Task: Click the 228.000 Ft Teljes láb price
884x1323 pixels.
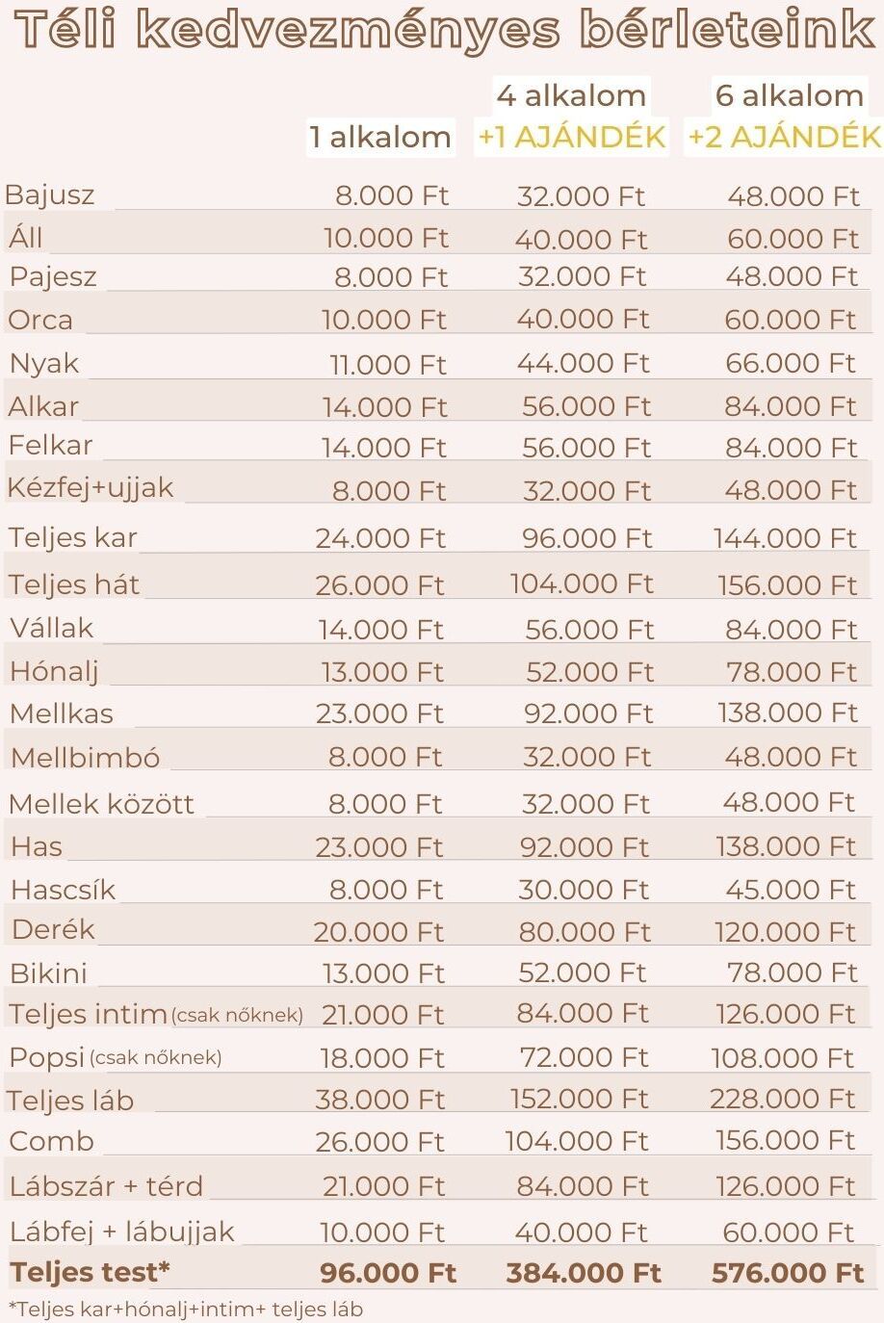Action: [x=782, y=1099]
